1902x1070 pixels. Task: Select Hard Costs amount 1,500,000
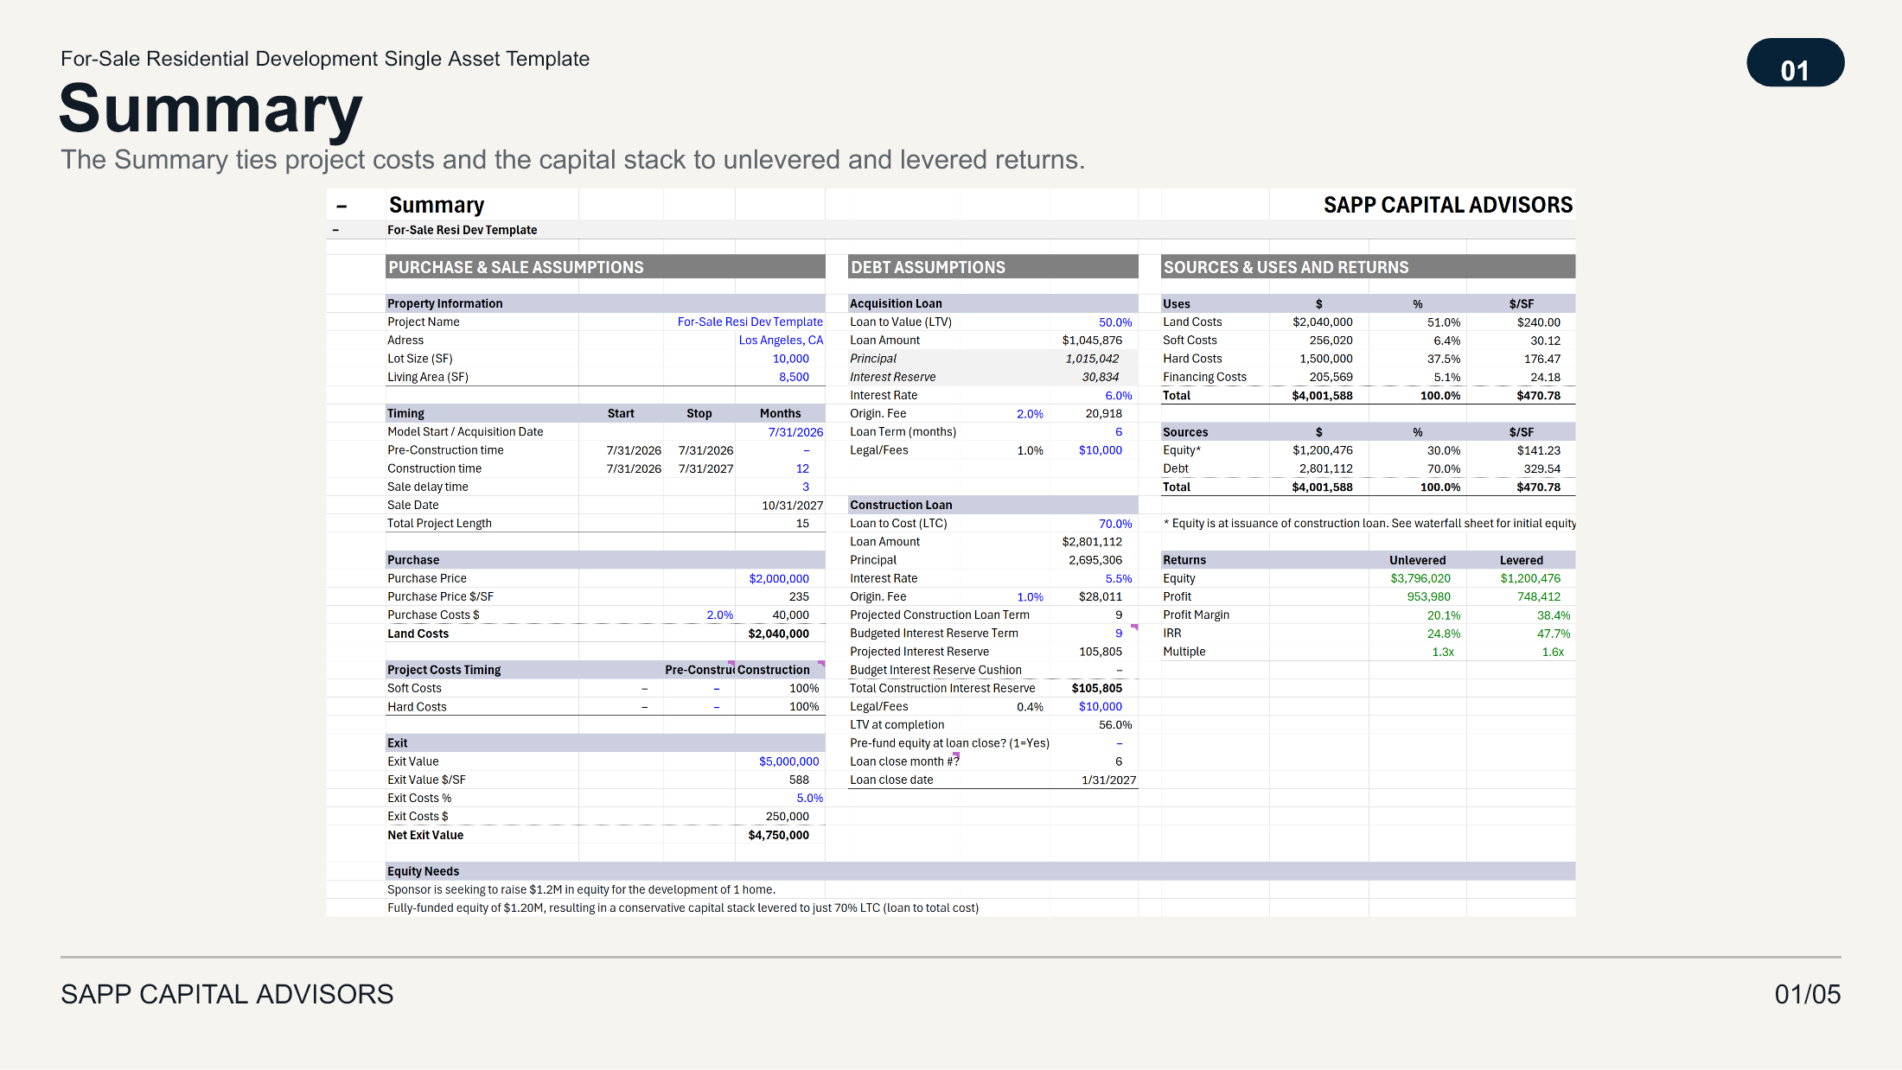1325,359
